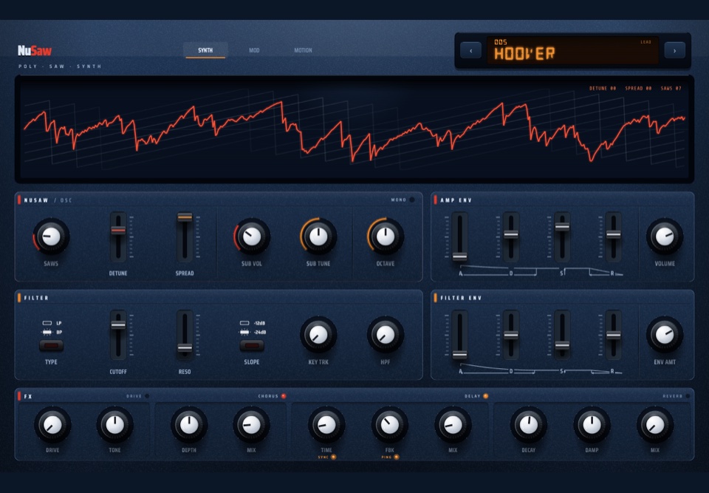Click the delay FBK knob
Image resolution: width=709 pixels, height=493 pixels.
click(x=389, y=425)
